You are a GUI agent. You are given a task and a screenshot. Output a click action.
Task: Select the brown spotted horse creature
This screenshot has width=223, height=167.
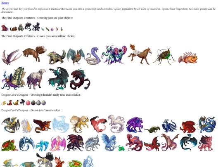point(140,54)
